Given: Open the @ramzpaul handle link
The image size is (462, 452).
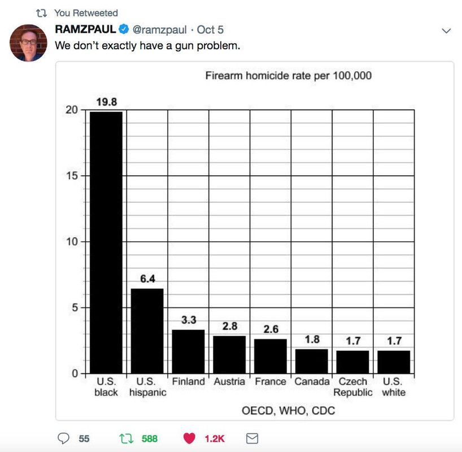Looking at the screenshot, I should click(x=159, y=30).
